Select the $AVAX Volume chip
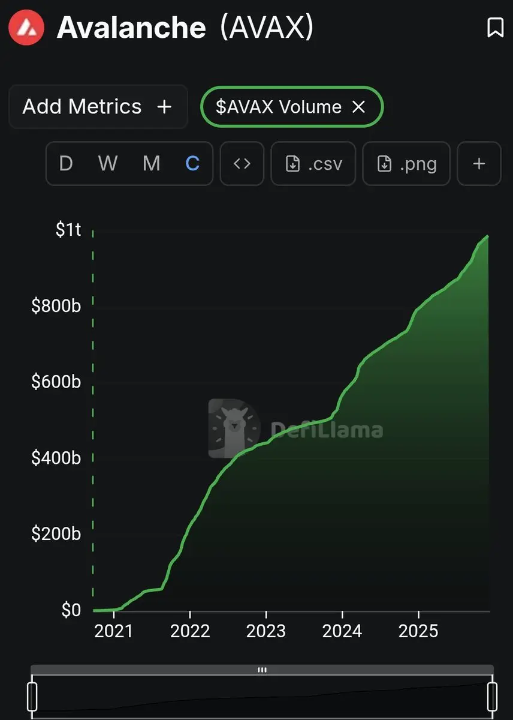This screenshot has width=513, height=720. click(279, 107)
